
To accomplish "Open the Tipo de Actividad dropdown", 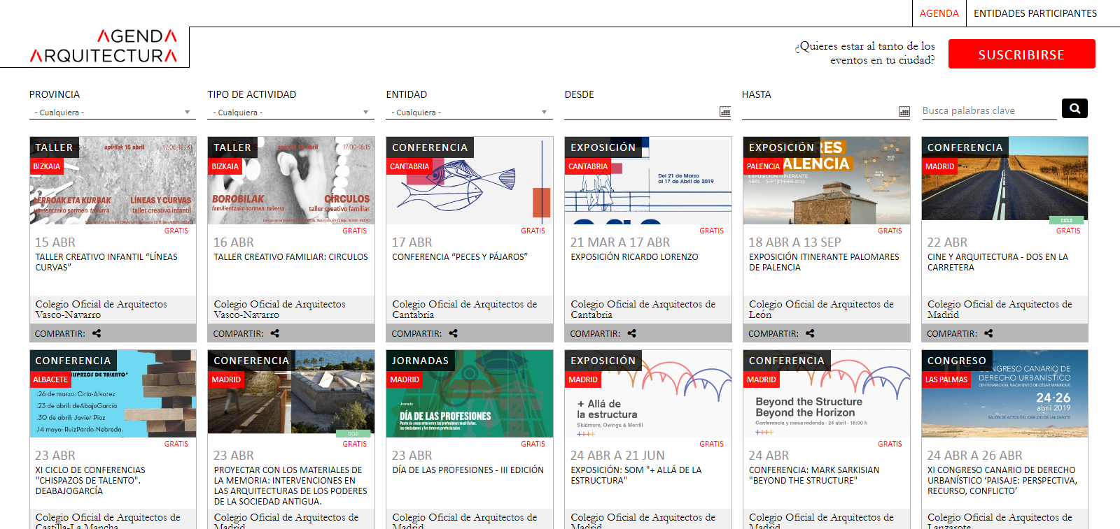I will click(291, 113).
